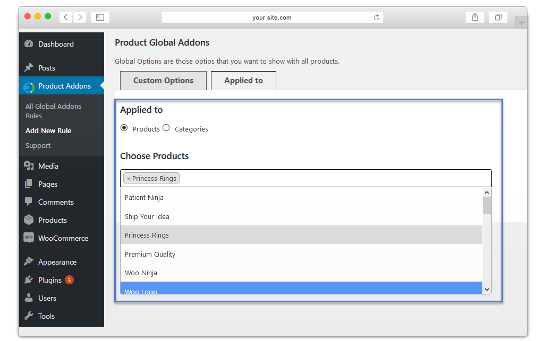Remove Princess Rings tag with x
Viewport: 544px width, 341px height.
pos(129,179)
